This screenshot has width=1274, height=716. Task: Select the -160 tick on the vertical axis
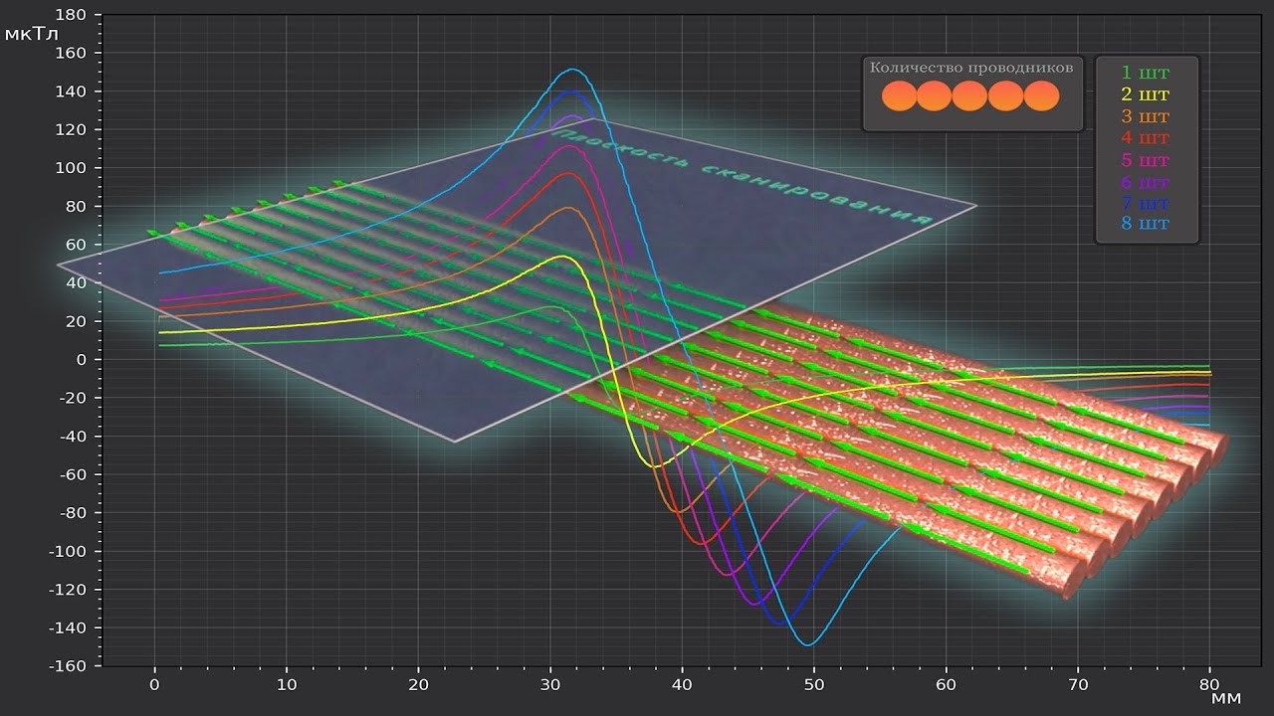[x=67, y=665]
